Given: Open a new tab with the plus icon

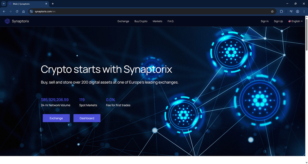Looking at the screenshot, I should click(53, 4).
